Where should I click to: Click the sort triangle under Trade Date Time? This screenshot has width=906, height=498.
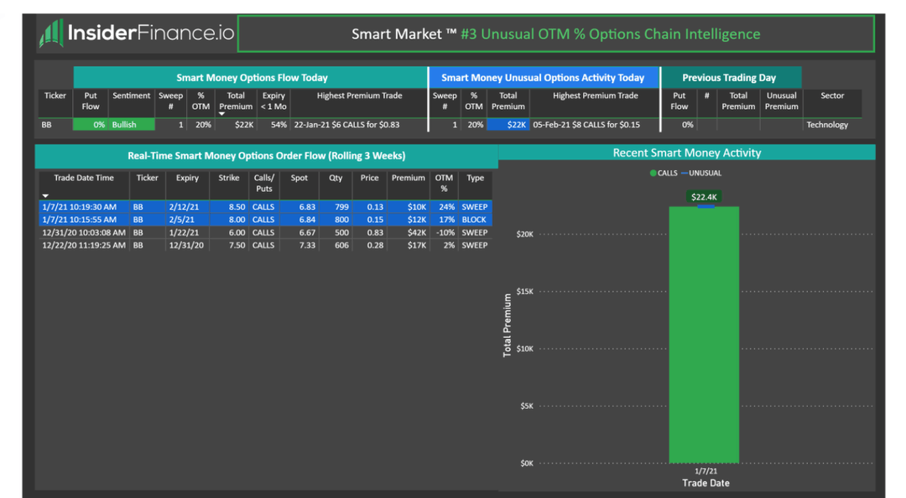44,195
